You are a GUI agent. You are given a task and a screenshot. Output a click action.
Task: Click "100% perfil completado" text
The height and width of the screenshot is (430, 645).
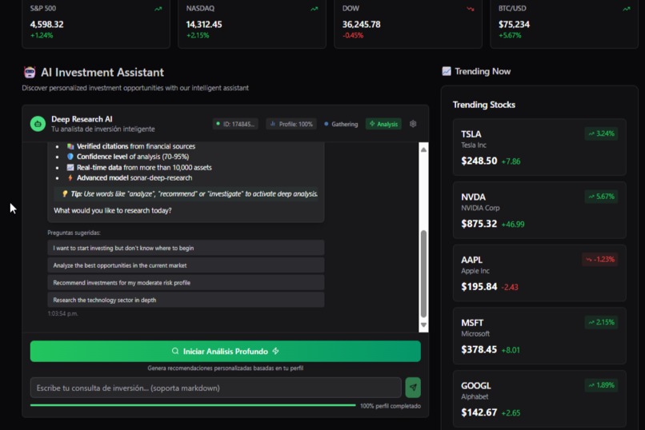391,406
